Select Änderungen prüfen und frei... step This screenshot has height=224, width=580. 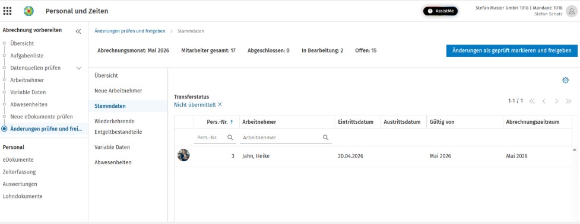click(x=46, y=129)
